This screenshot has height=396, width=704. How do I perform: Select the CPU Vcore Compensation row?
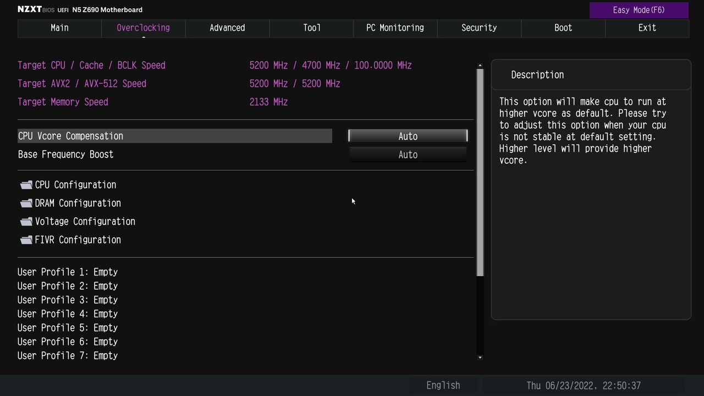click(x=175, y=136)
